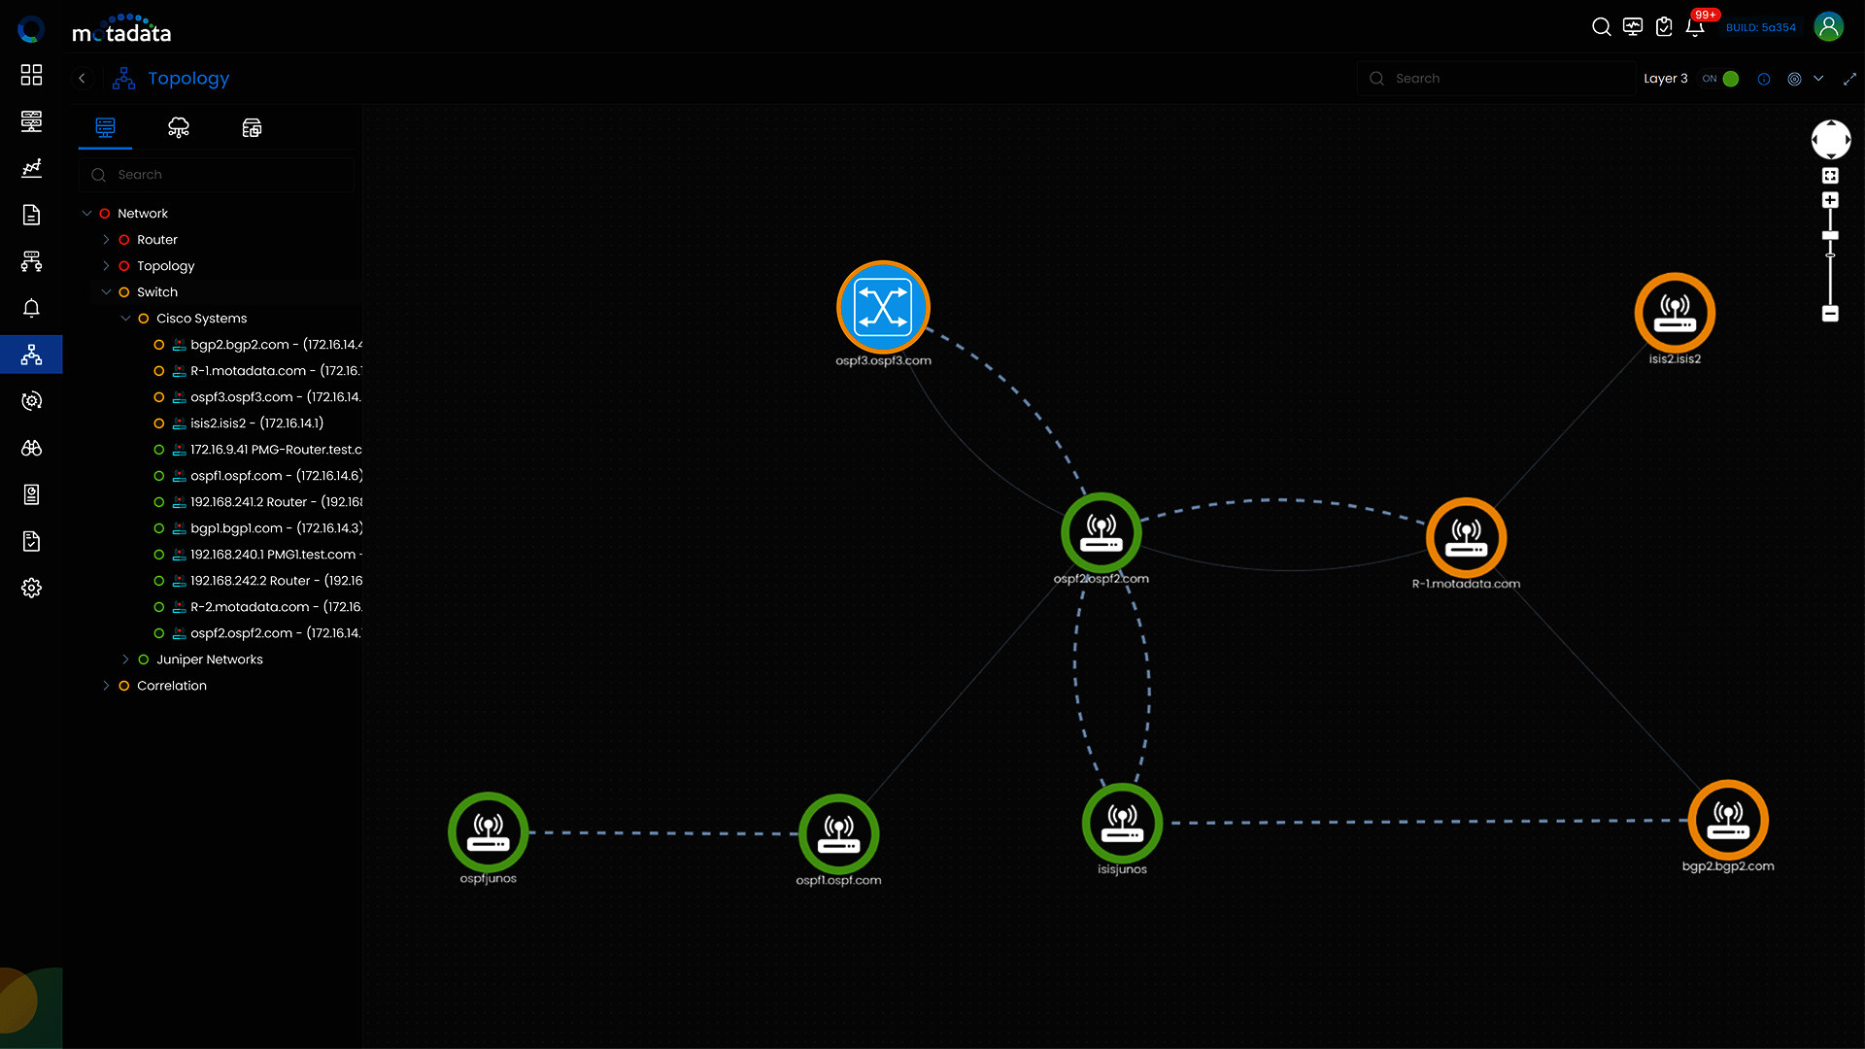Switch to the cloud tab in left panel
The image size is (1865, 1049).
pyautogui.click(x=179, y=128)
